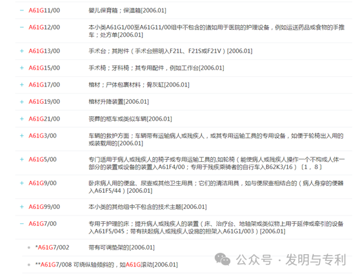Open classification code A61G11/00
The height and width of the screenshot is (278, 360).
(45, 10)
